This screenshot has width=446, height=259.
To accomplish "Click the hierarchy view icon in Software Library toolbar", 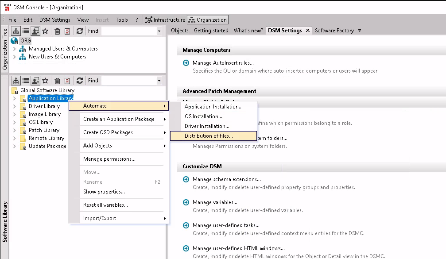I will pos(16,81).
